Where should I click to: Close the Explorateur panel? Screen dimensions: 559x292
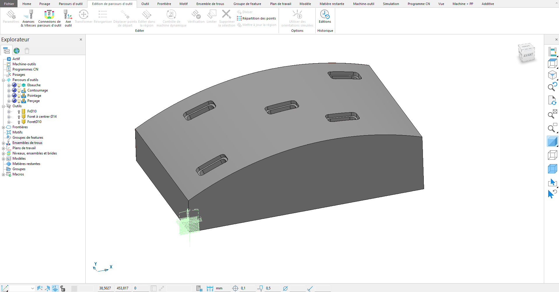(x=81, y=40)
